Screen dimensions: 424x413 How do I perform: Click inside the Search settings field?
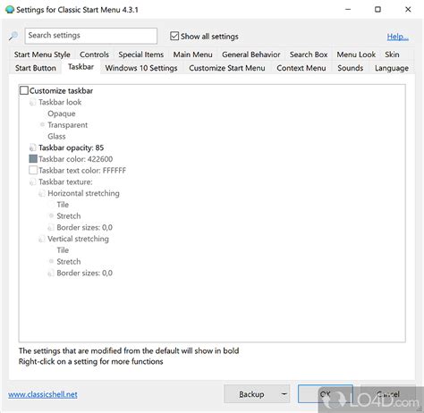pos(91,36)
